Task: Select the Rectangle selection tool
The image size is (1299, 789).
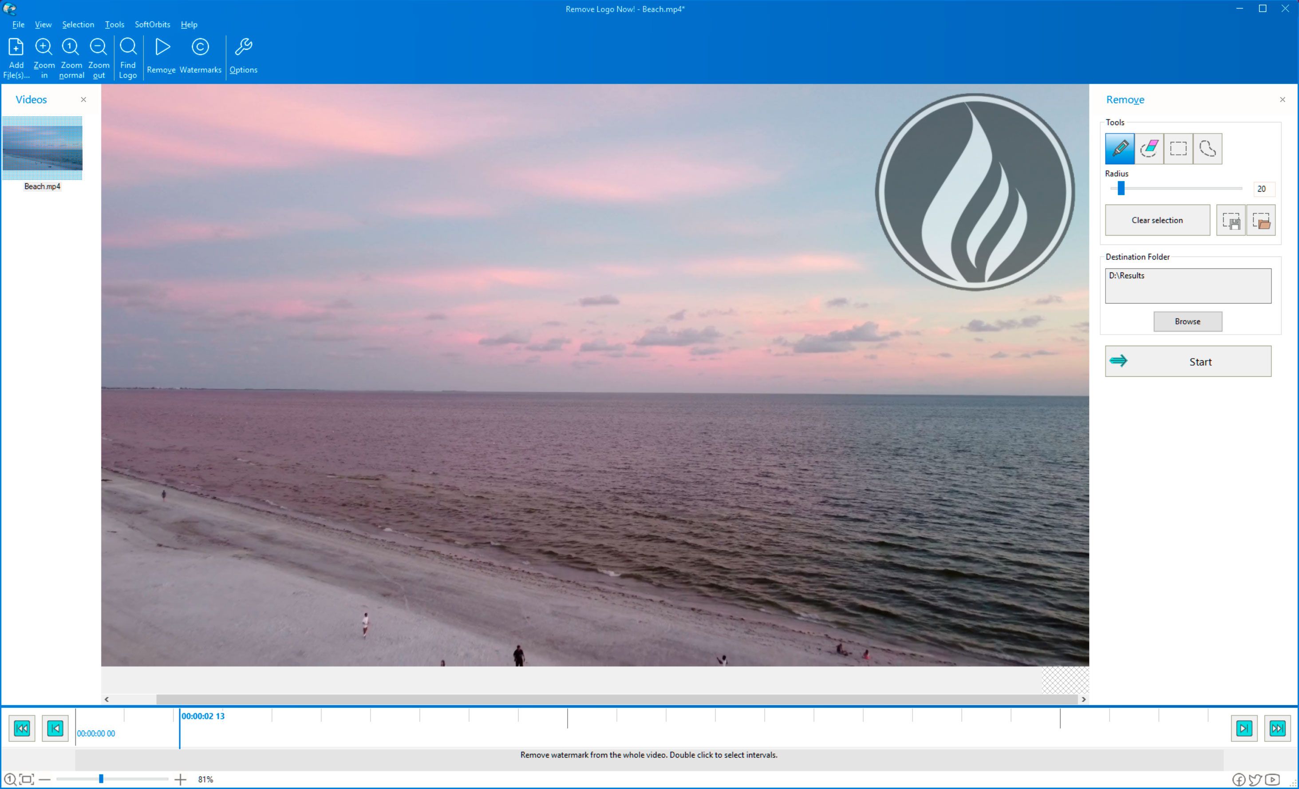Action: (1178, 149)
